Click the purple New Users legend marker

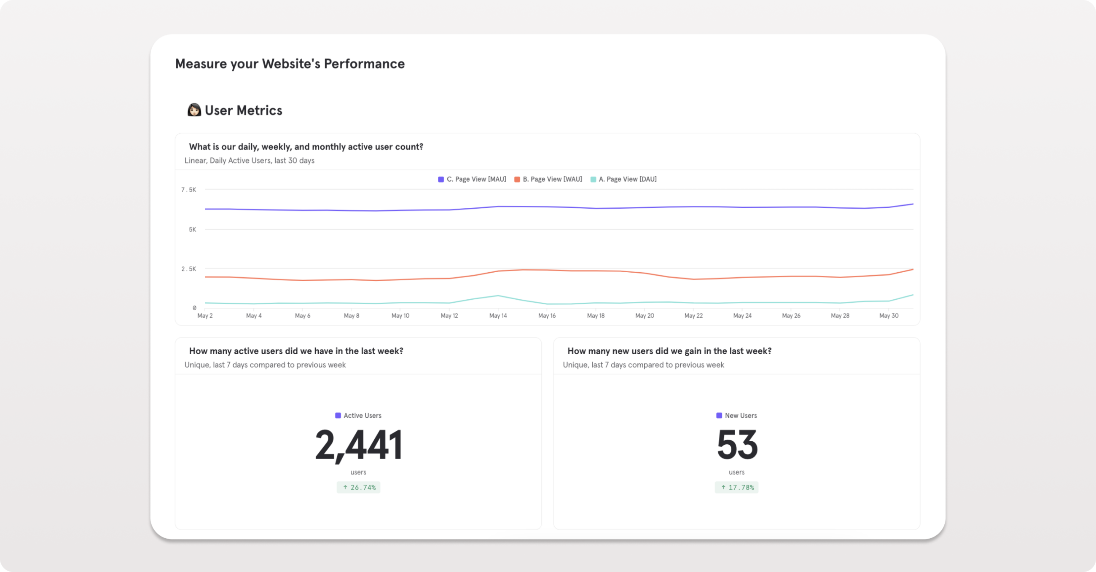719,415
